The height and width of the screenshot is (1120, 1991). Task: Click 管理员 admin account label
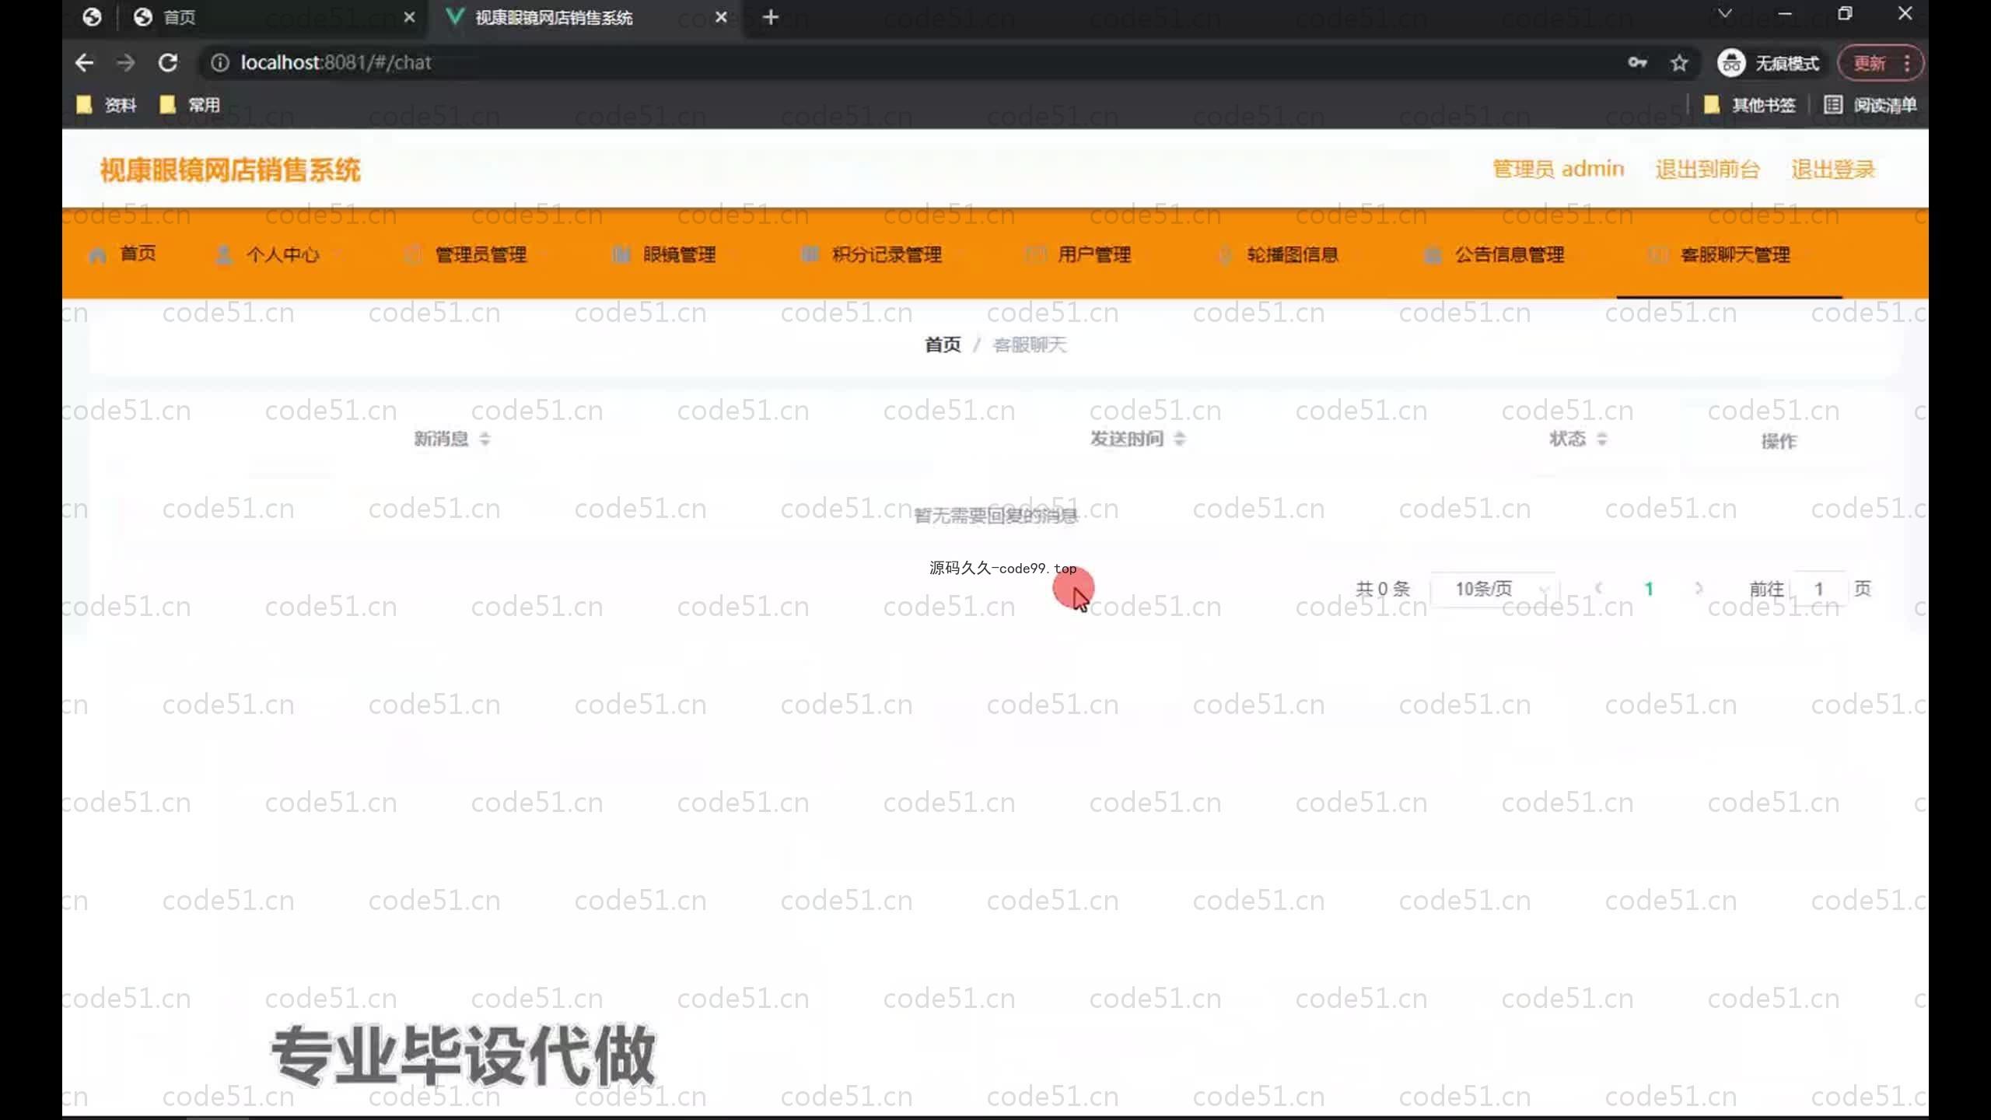(x=1558, y=169)
